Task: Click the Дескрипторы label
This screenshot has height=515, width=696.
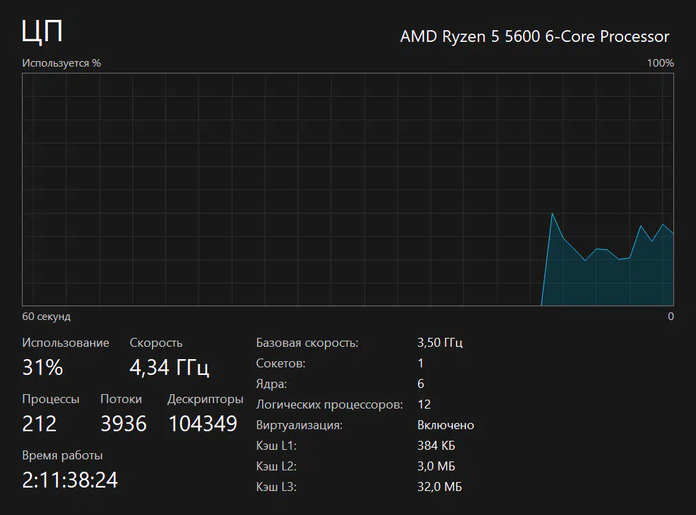Action: point(205,399)
